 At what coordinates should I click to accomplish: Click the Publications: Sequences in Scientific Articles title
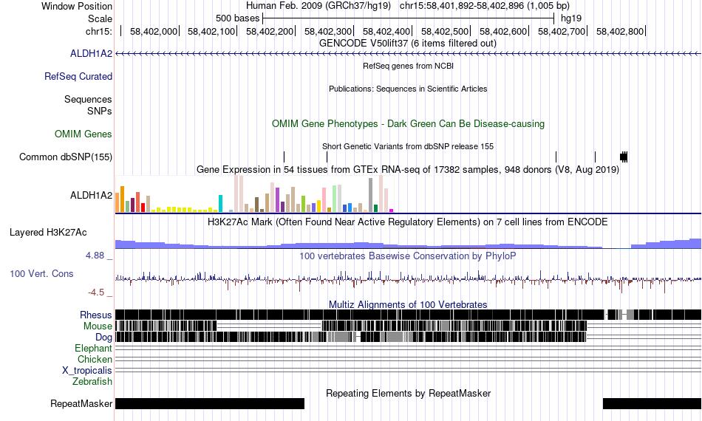point(408,89)
